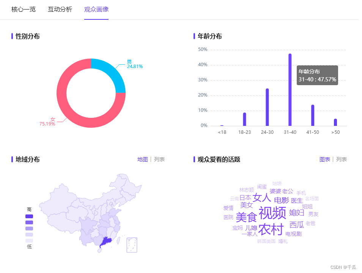
Task: Click the word 老公 in the topic cloud
Action: [287, 191]
